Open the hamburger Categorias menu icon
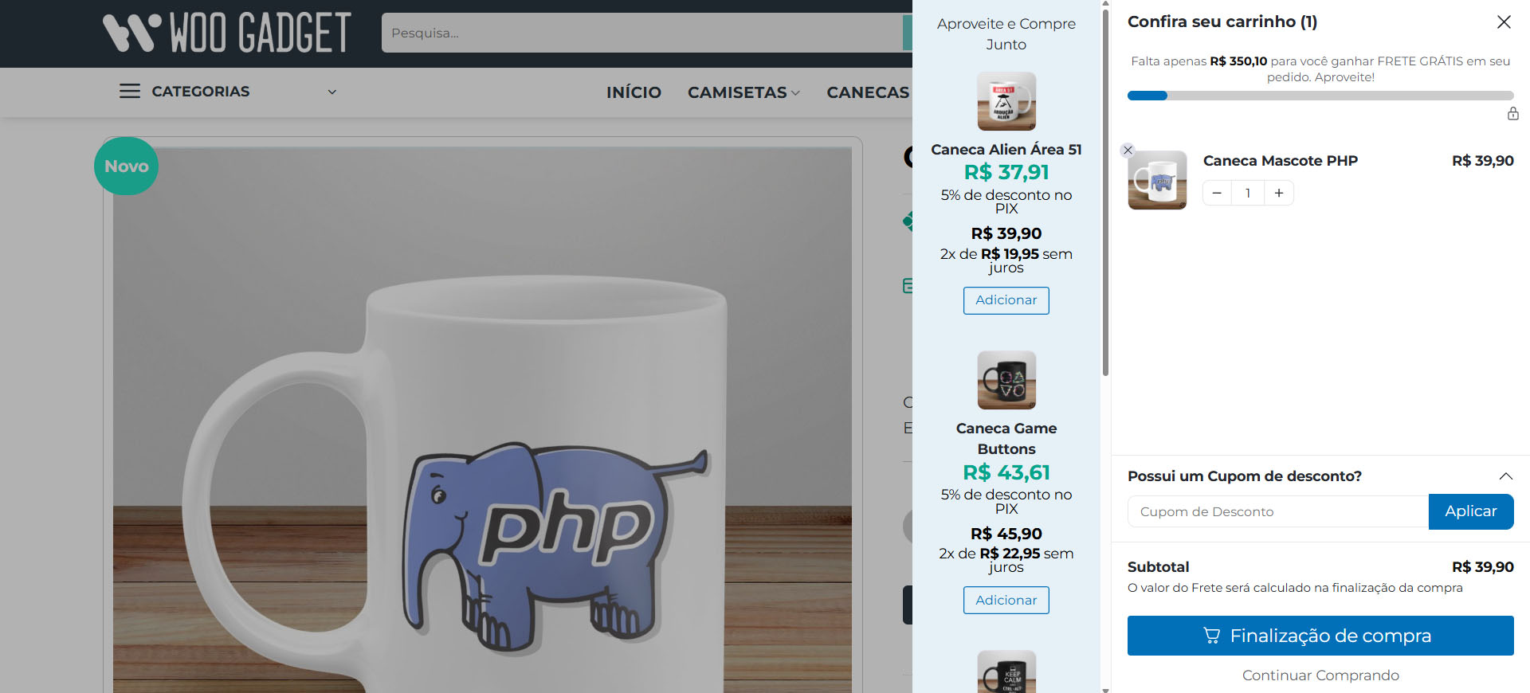The image size is (1530, 693). point(130,92)
